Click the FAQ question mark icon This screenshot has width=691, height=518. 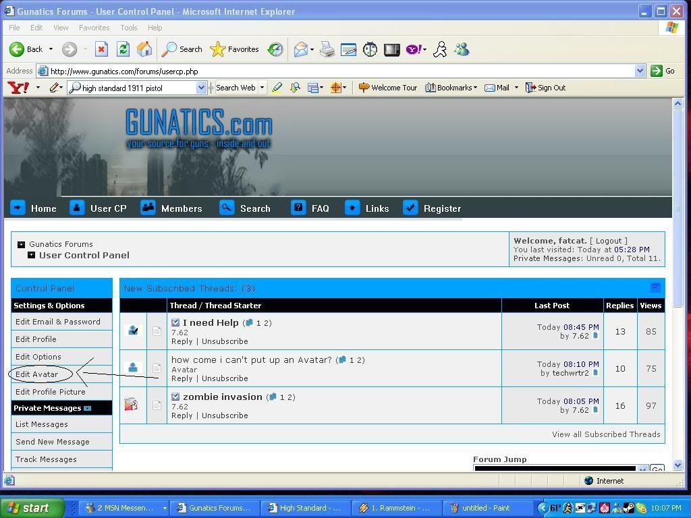tap(298, 208)
